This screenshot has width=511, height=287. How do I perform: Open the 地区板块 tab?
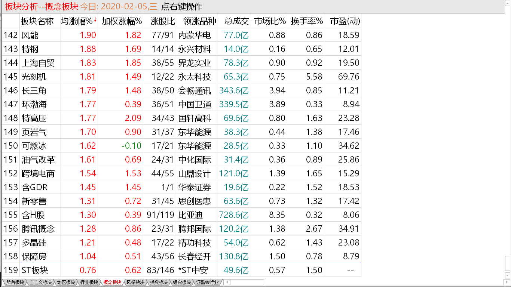(x=65, y=282)
